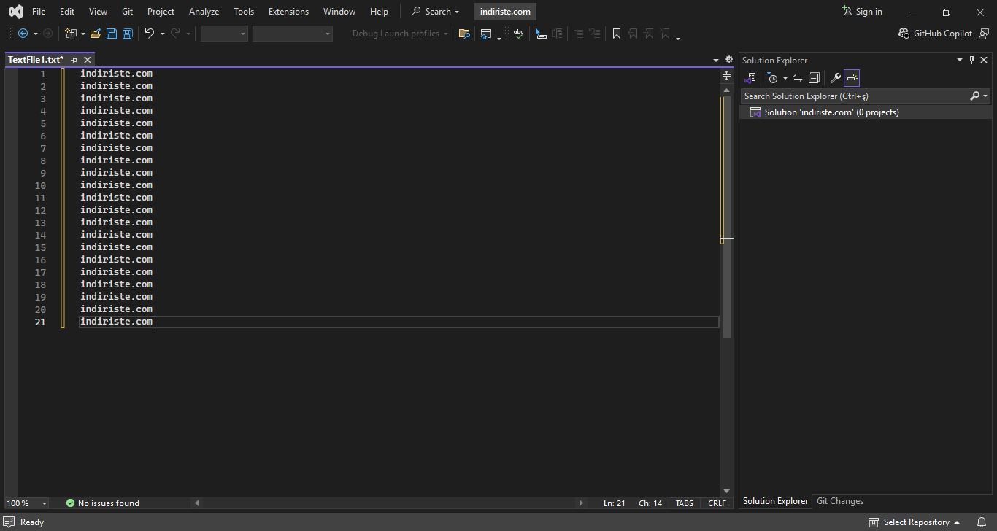This screenshot has width=997, height=531.
Task: Open the Analyze menu
Action: pyautogui.click(x=204, y=12)
